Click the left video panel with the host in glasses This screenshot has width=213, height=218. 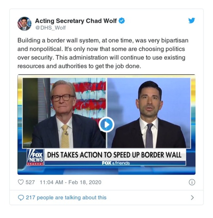64,113
